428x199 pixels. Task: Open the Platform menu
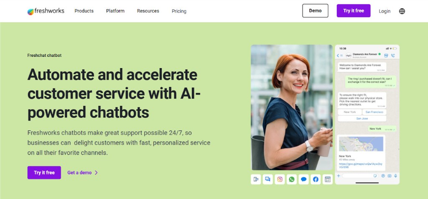(x=115, y=11)
